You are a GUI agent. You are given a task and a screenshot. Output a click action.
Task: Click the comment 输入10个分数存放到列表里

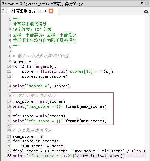(41, 56)
